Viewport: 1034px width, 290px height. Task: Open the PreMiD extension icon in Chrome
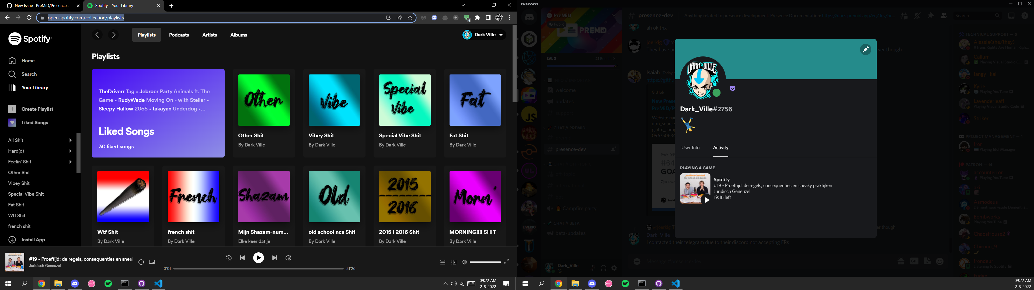tap(434, 18)
